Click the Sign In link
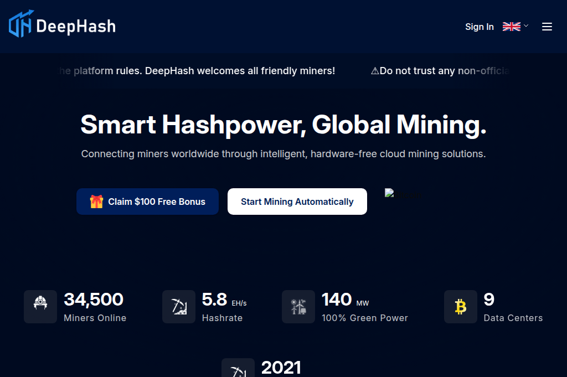 click(x=480, y=27)
